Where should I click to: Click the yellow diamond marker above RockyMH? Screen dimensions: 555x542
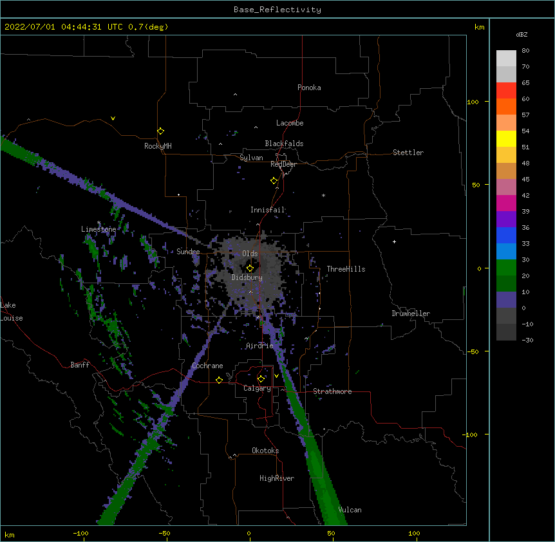160,131
